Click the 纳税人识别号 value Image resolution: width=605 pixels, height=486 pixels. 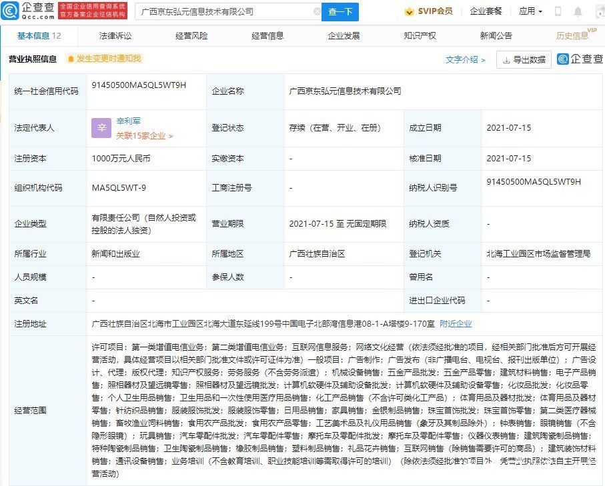(x=534, y=182)
